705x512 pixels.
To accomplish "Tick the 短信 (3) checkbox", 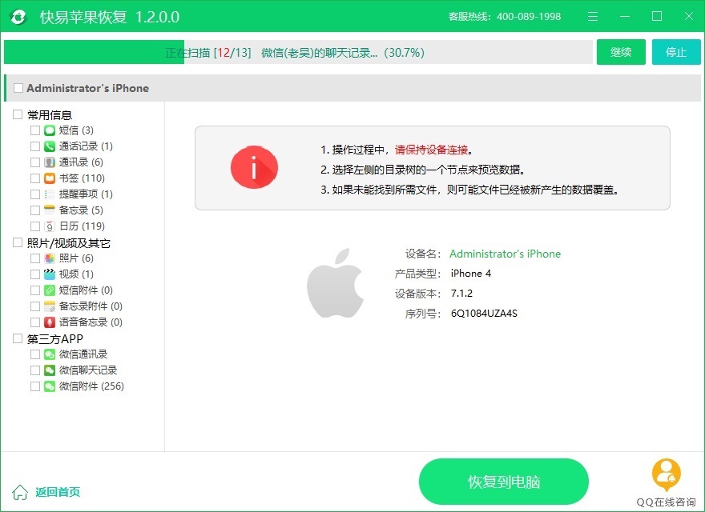I will [35, 130].
